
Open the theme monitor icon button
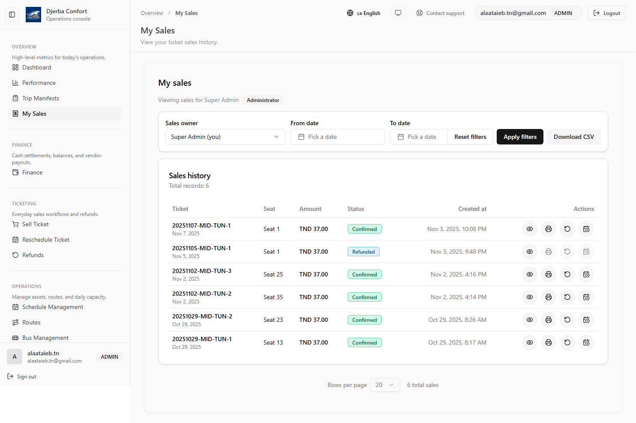[x=398, y=13]
